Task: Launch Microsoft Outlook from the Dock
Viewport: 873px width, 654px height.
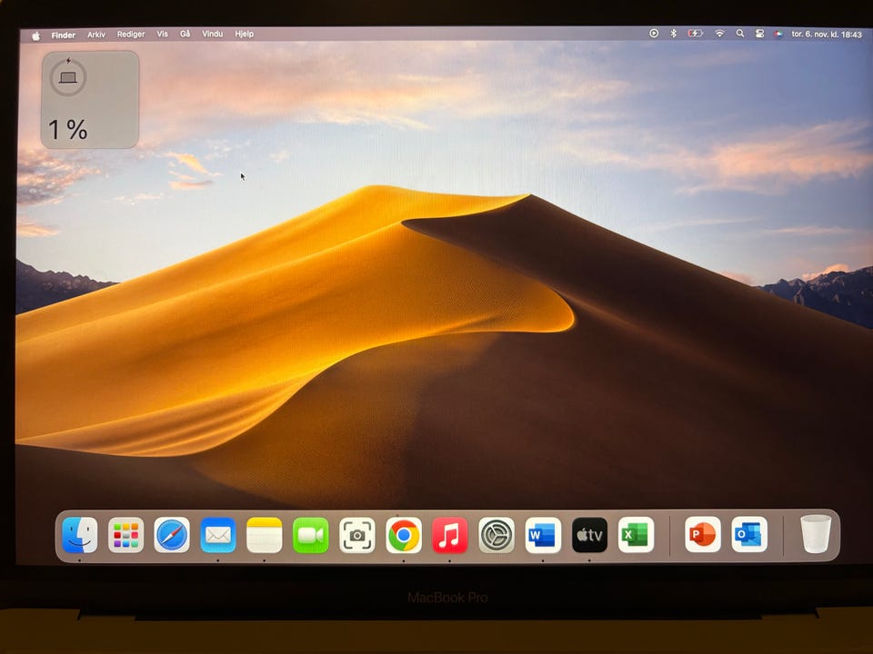Action: click(x=749, y=534)
